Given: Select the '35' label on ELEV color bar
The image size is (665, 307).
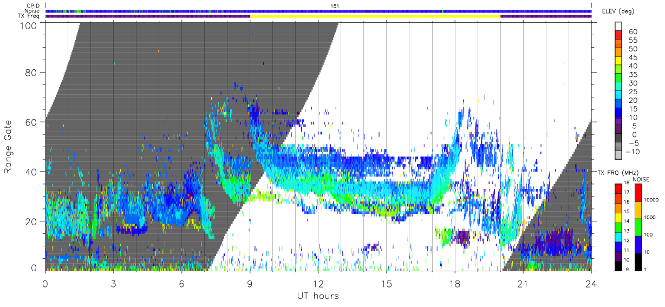Looking at the screenshot, I should 633,75.
